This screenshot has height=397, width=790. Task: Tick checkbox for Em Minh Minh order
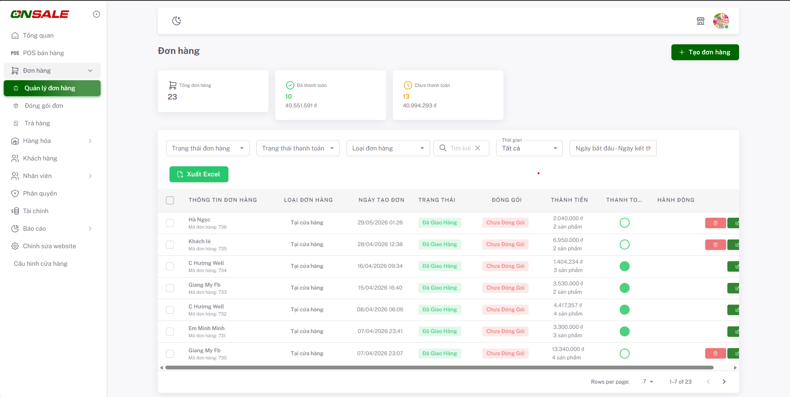pos(170,331)
